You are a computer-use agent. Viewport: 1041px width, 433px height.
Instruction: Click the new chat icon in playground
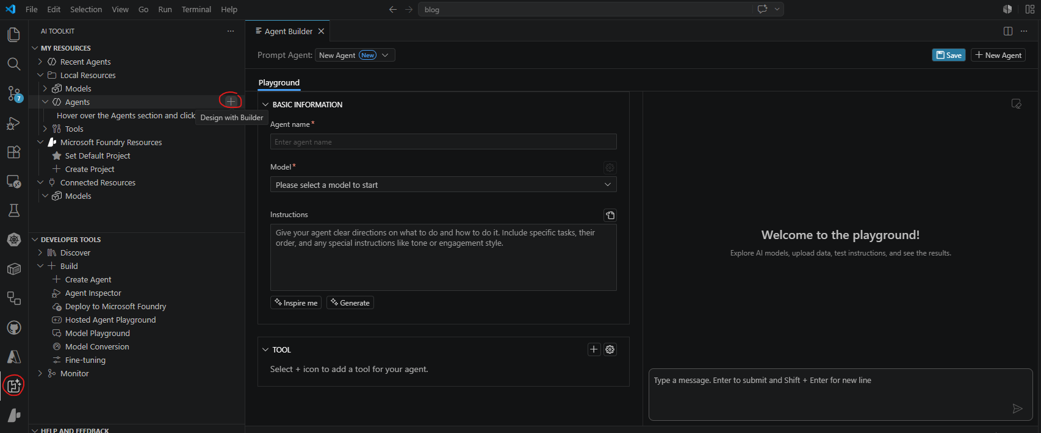(1016, 104)
